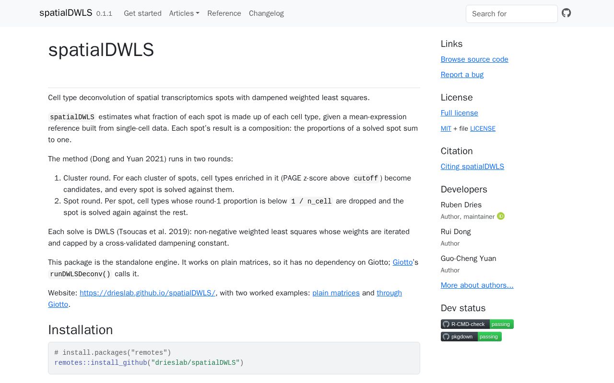This screenshot has height=383, width=614.
Task: Open Citing spatialDWLS link
Action: (x=472, y=167)
